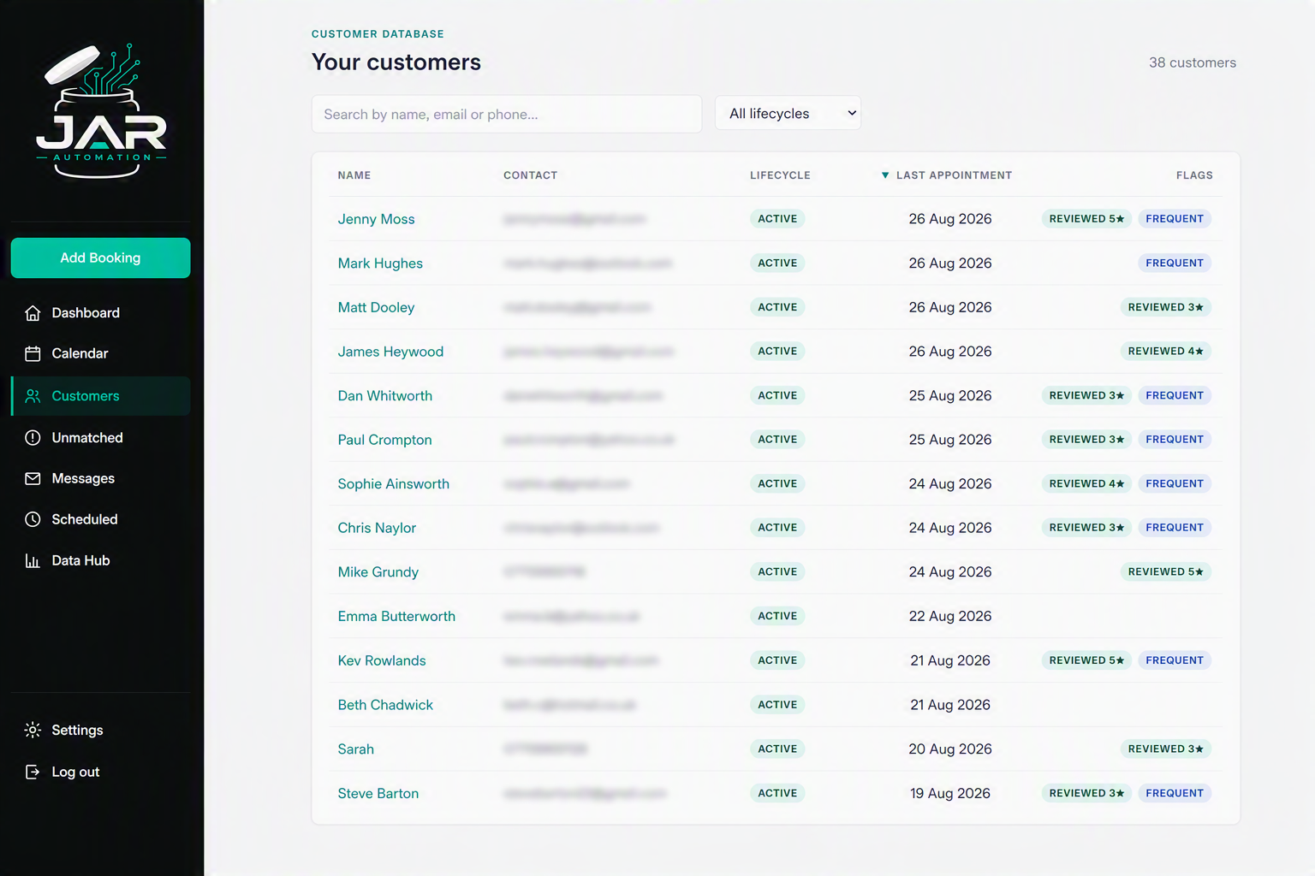Viewport: 1315px width, 876px height.
Task: Click the Calendar icon in sidebar
Action: pos(33,353)
